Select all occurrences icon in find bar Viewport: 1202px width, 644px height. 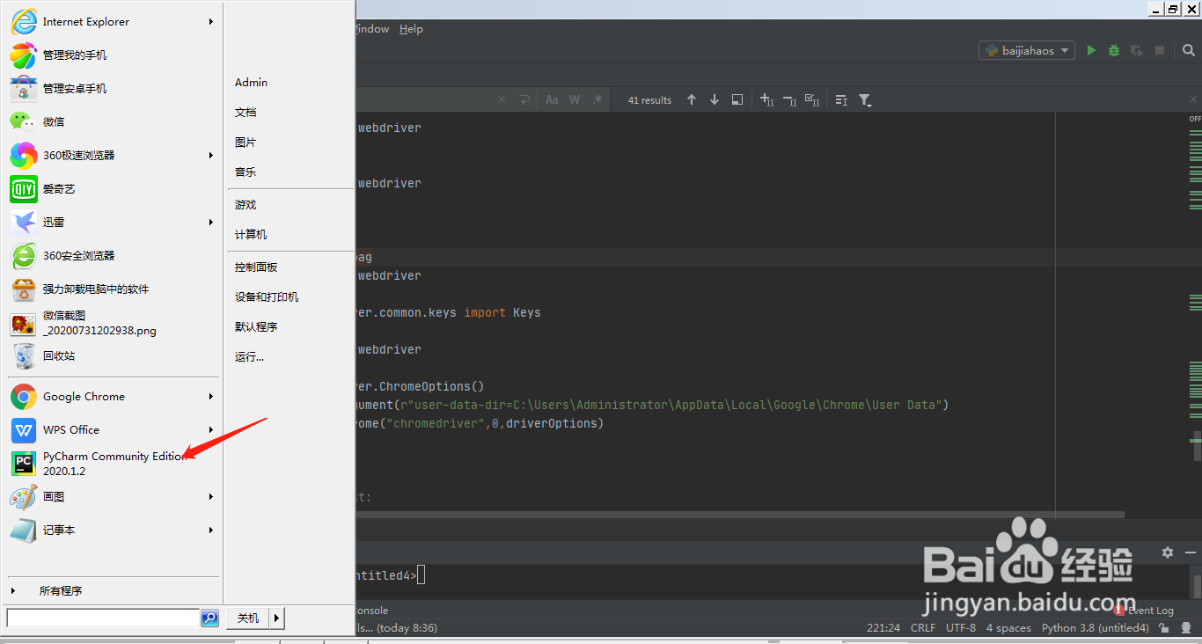point(813,99)
